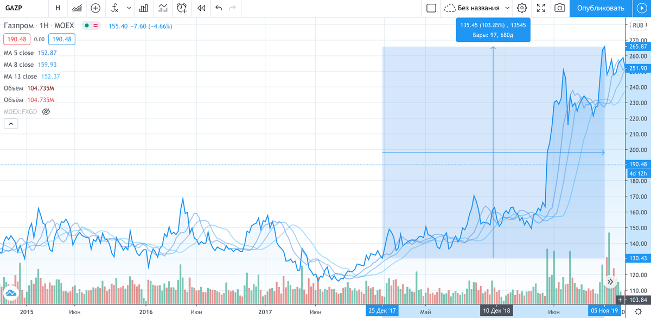
Task: Select the chart layout square icon
Action: point(431,8)
